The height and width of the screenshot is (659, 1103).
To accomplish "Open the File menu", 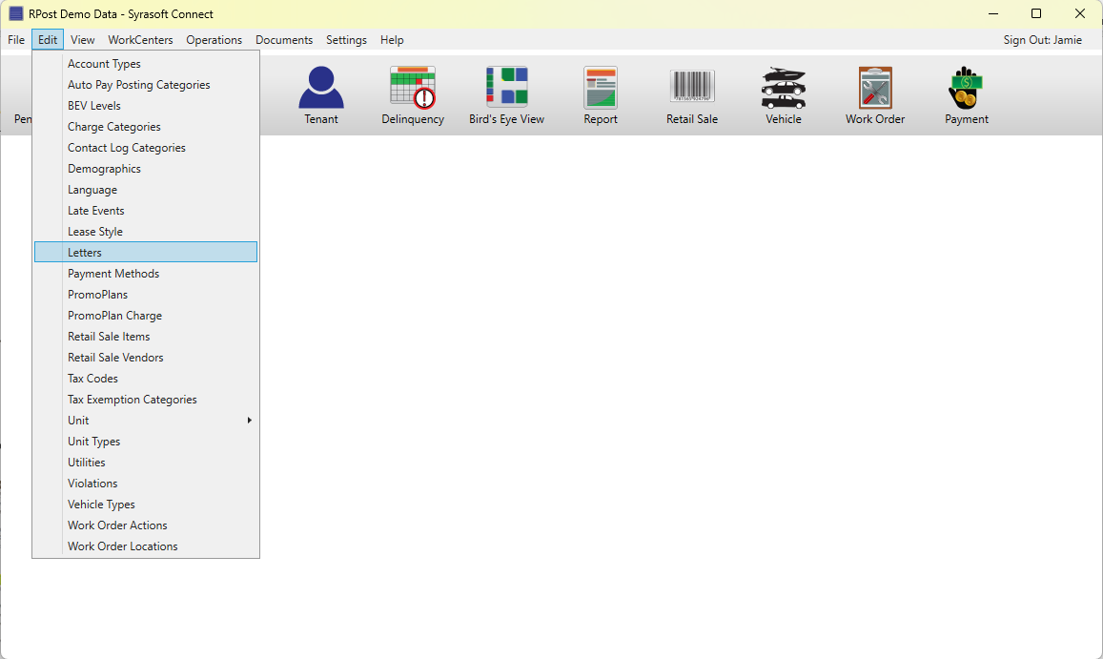I will (x=16, y=40).
